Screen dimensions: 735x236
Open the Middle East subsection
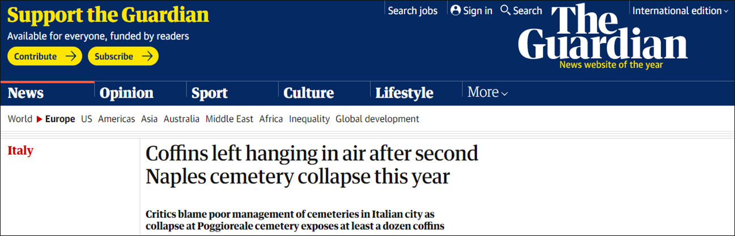coord(229,119)
